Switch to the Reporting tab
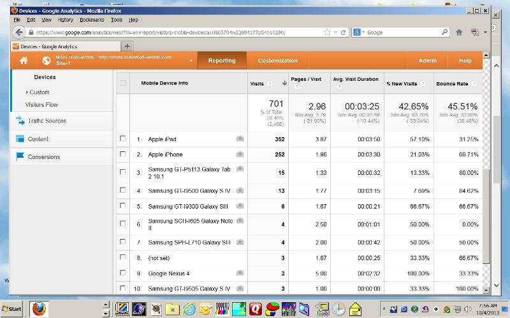 [x=222, y=60]
